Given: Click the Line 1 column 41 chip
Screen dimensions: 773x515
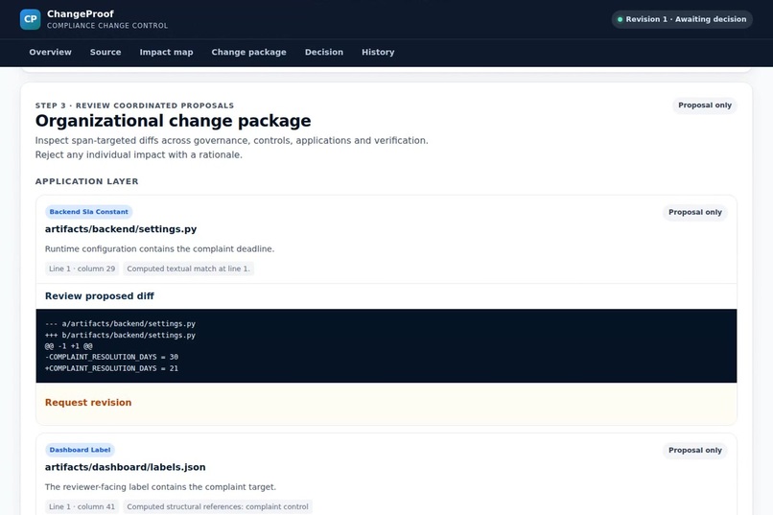Looking at the screenshot, I should pos(82,506).
